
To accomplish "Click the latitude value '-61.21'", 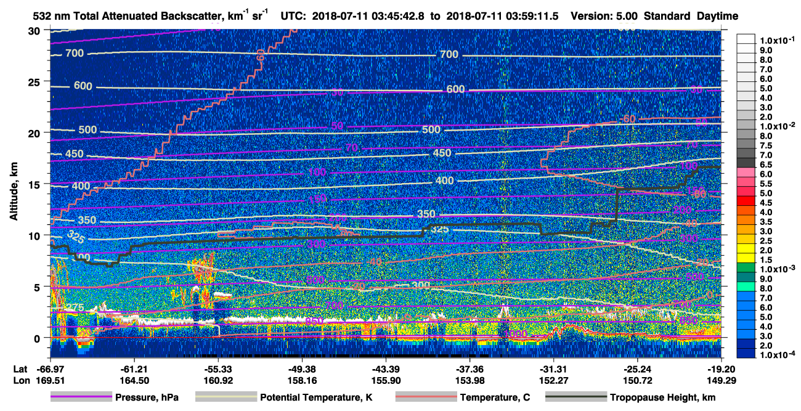I will 134,368.
